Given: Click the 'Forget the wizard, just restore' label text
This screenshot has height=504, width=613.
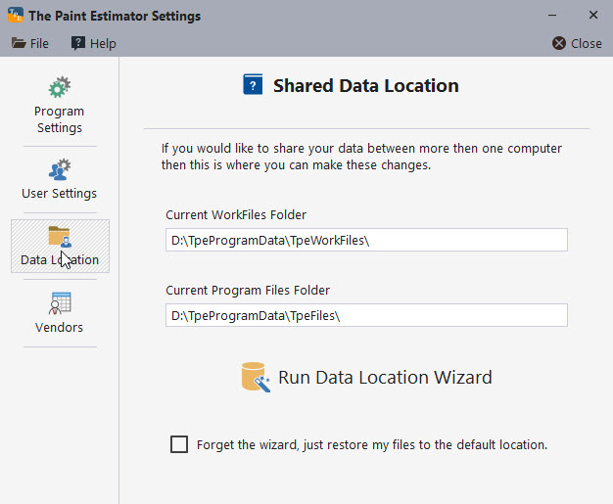Looking at the screenshot, I should (x=372, y=445).
